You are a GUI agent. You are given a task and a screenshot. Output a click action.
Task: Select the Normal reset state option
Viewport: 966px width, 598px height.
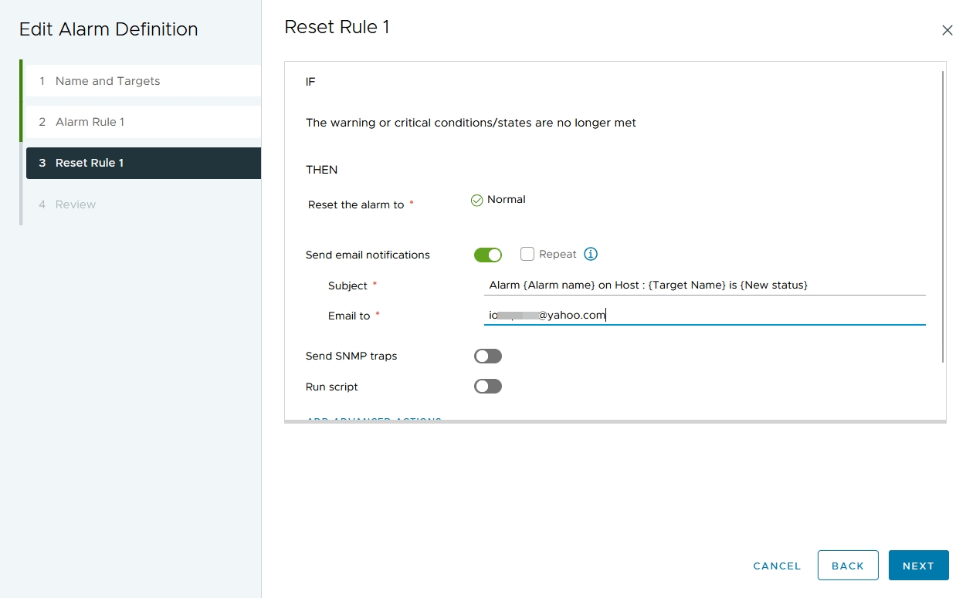[x=498, y=199]
